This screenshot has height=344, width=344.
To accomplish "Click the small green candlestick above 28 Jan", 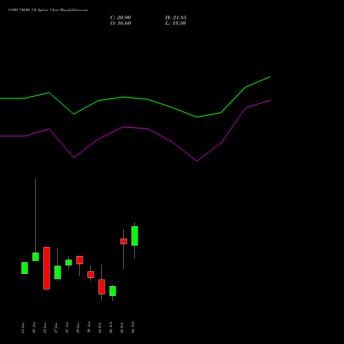I will pos(69,262).
